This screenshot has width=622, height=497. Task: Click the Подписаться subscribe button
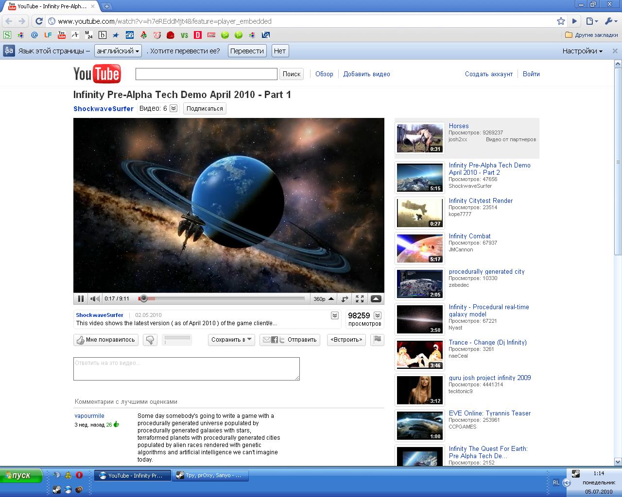[205, 109]
